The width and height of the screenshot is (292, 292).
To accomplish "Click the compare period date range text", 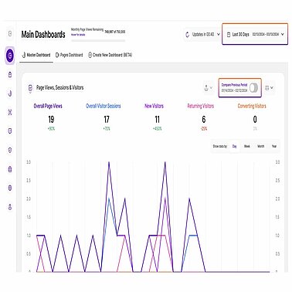I will click(x=234, y=90).
